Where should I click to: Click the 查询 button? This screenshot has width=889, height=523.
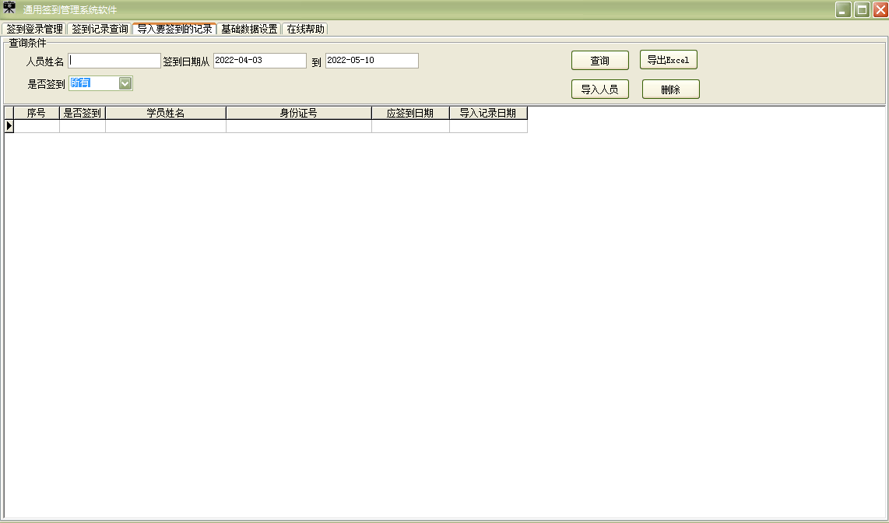pyautogui.click(x=600, y=61)
